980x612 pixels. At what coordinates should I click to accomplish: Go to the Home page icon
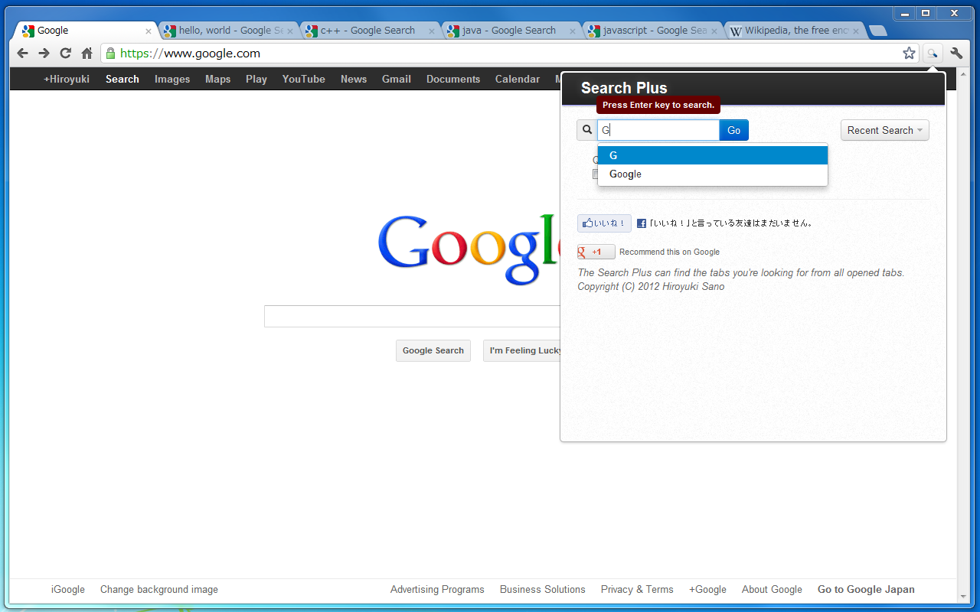click(x=87, y=53)
